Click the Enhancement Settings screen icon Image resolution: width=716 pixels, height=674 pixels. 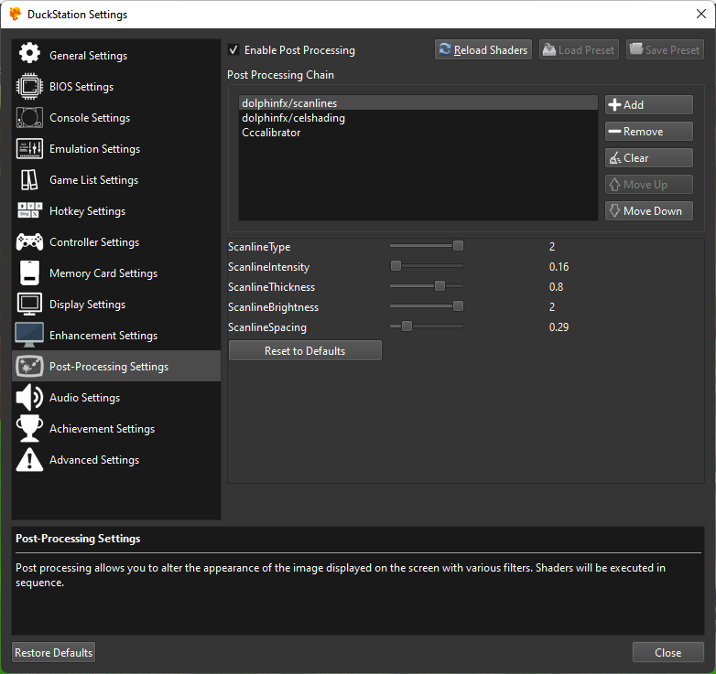tap(29, 336)
